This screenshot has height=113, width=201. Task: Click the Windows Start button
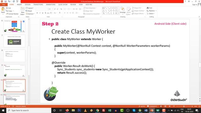tap(3, 110)
